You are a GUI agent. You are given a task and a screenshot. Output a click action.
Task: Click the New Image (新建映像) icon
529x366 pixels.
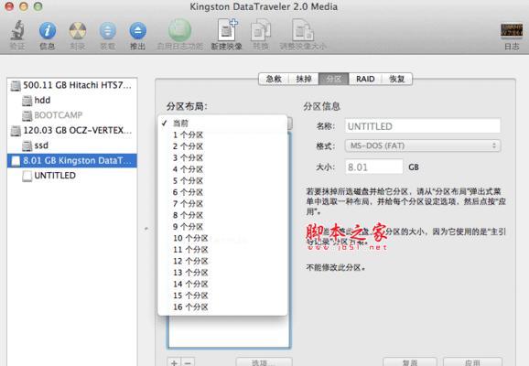pyautogui.click(x=227, y=30)
